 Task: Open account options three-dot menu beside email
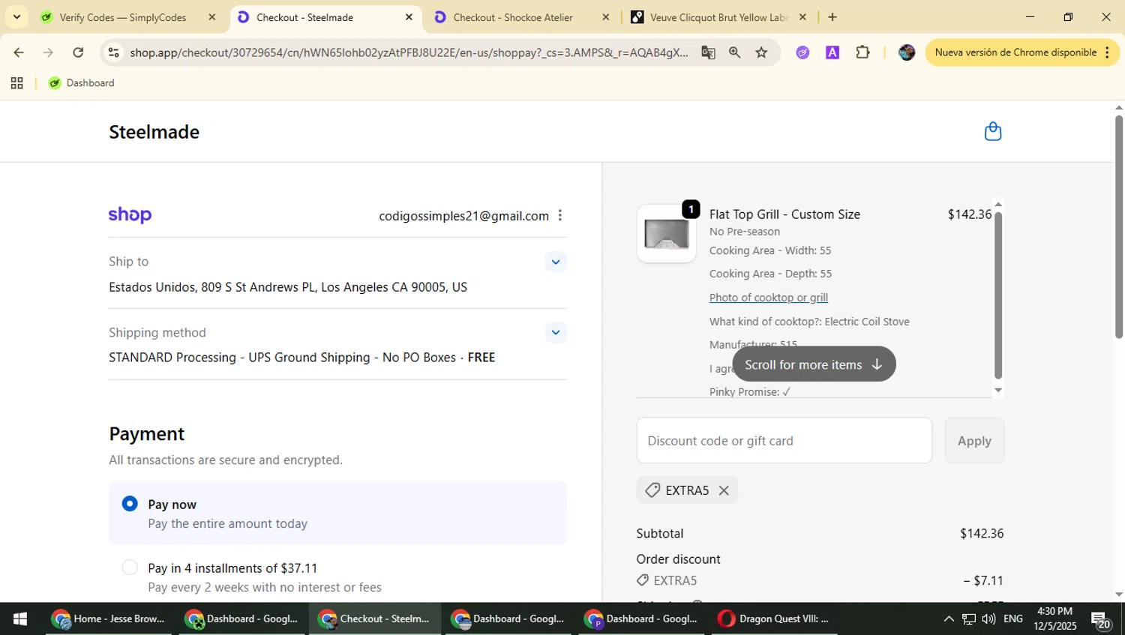pyautogui.click(x=559, y=215)
